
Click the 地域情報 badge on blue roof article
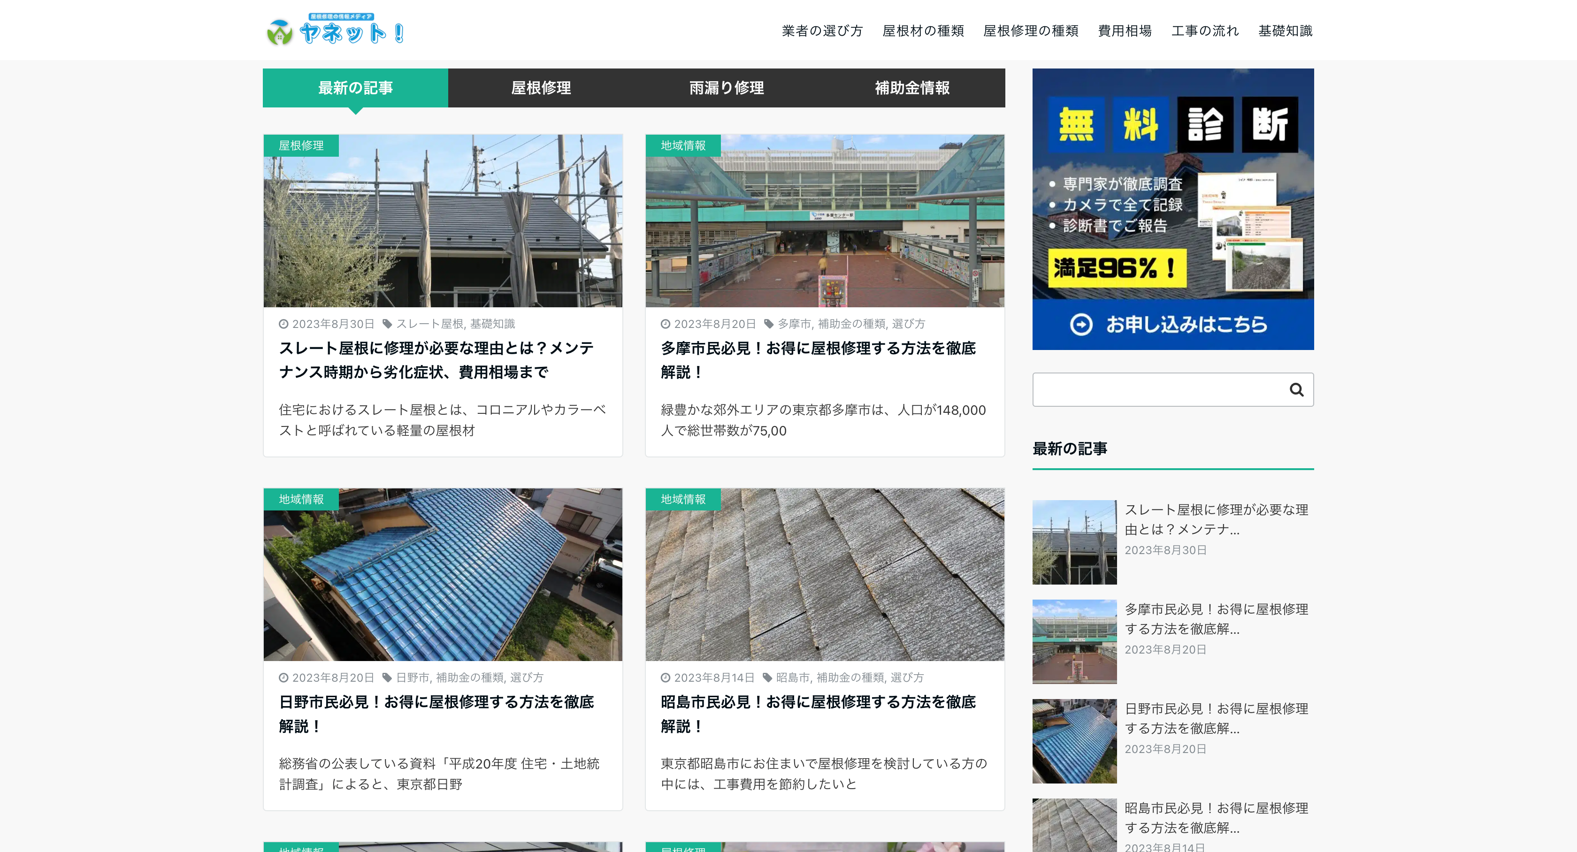click(x=300, y=500)
